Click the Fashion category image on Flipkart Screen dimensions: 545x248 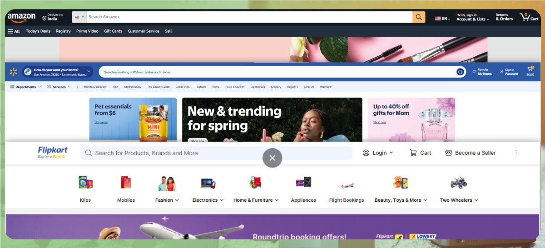click(167, 183)
